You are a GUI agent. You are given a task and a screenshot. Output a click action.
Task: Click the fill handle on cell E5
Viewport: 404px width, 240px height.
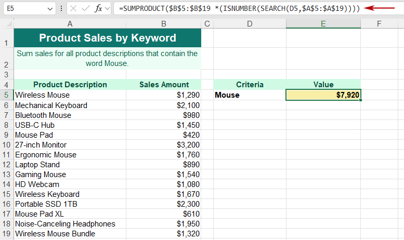tap(360, 100)
